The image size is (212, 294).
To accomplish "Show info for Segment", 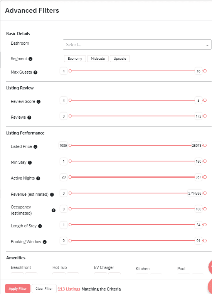I will tap(30, 59).
